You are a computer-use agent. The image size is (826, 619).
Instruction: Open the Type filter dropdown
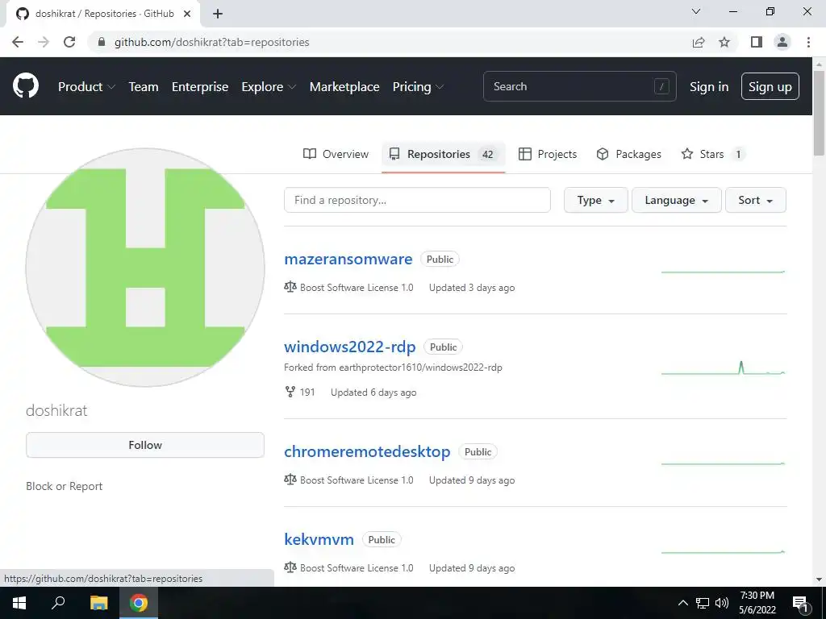pos(596,200)
